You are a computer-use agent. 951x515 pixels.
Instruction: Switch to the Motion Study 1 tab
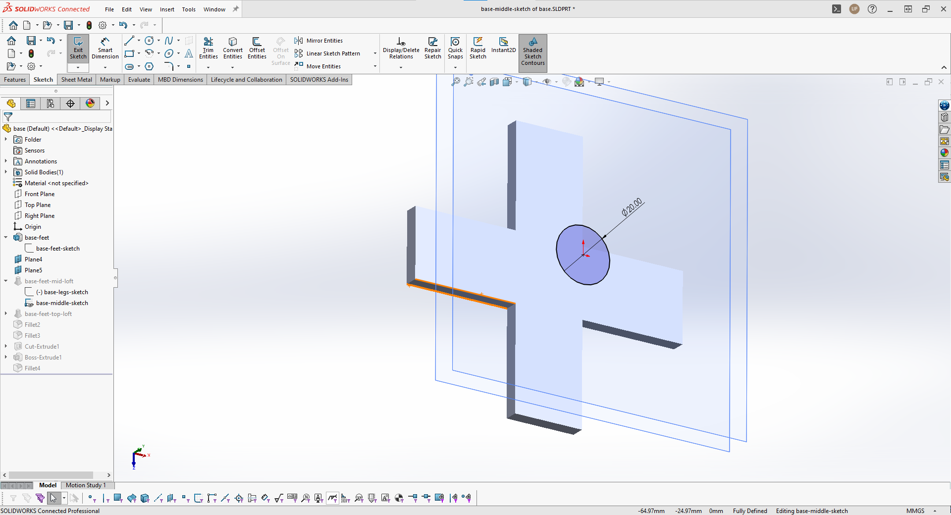click(x=86, y=485)
